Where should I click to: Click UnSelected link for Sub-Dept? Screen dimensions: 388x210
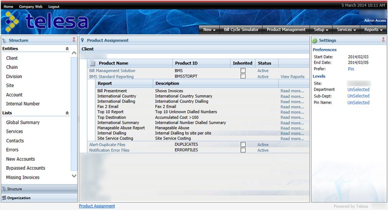tap(358, 96)
